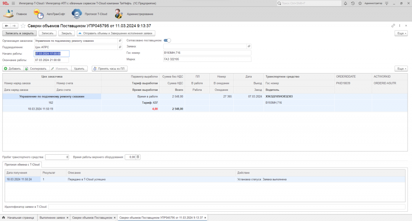Toggle the Согласовано поставщиком switch

167,41
